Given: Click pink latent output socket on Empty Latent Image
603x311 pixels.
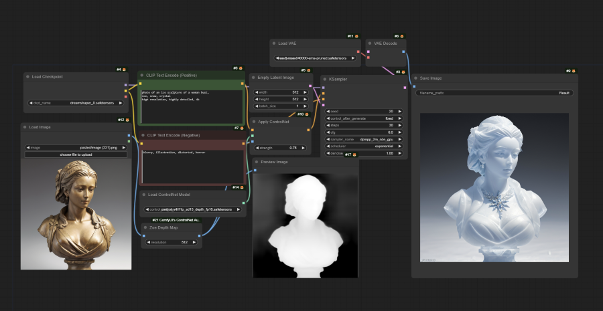Looking at the screenshot, I should 310,86.
